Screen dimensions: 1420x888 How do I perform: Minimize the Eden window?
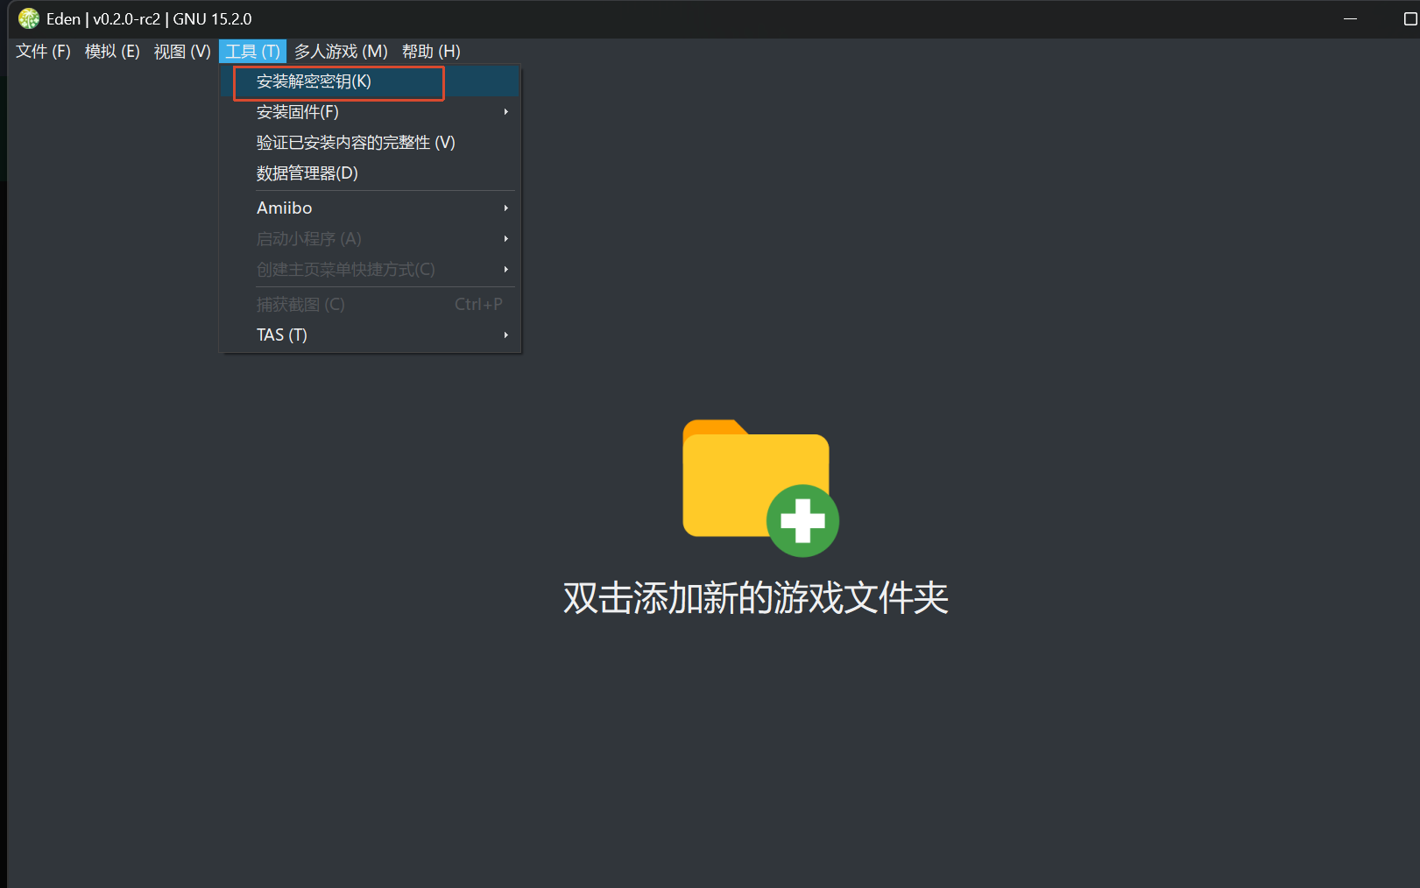click(x=1350, y=18)
